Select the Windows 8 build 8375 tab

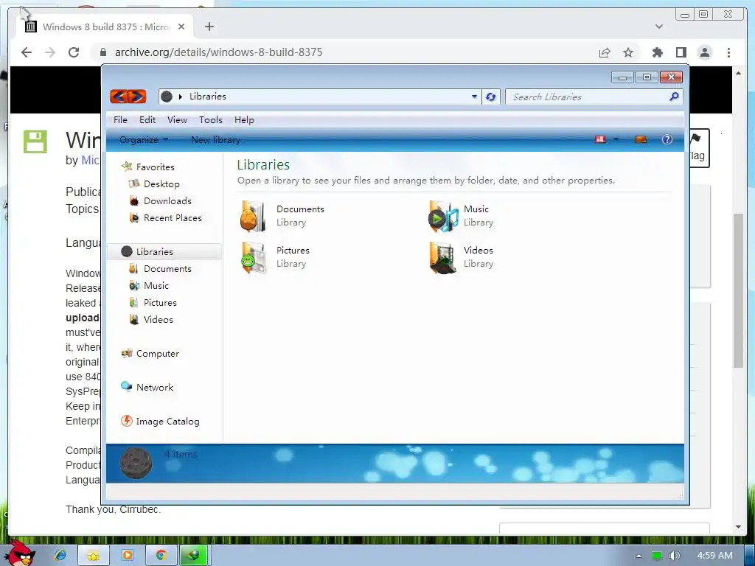click(105, 27)
